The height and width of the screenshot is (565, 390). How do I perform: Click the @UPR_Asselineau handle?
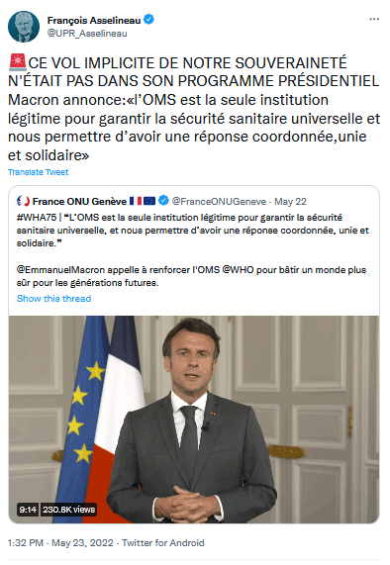click(x=87, y=34)
